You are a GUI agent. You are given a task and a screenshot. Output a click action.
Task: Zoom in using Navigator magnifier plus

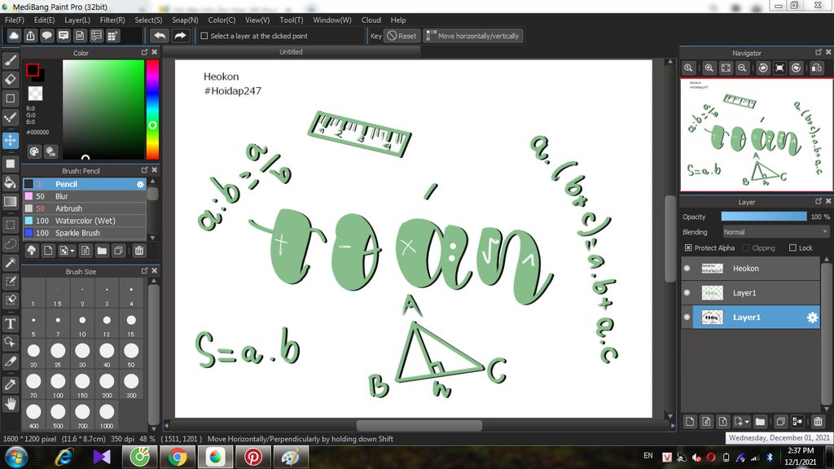[709, 68]
